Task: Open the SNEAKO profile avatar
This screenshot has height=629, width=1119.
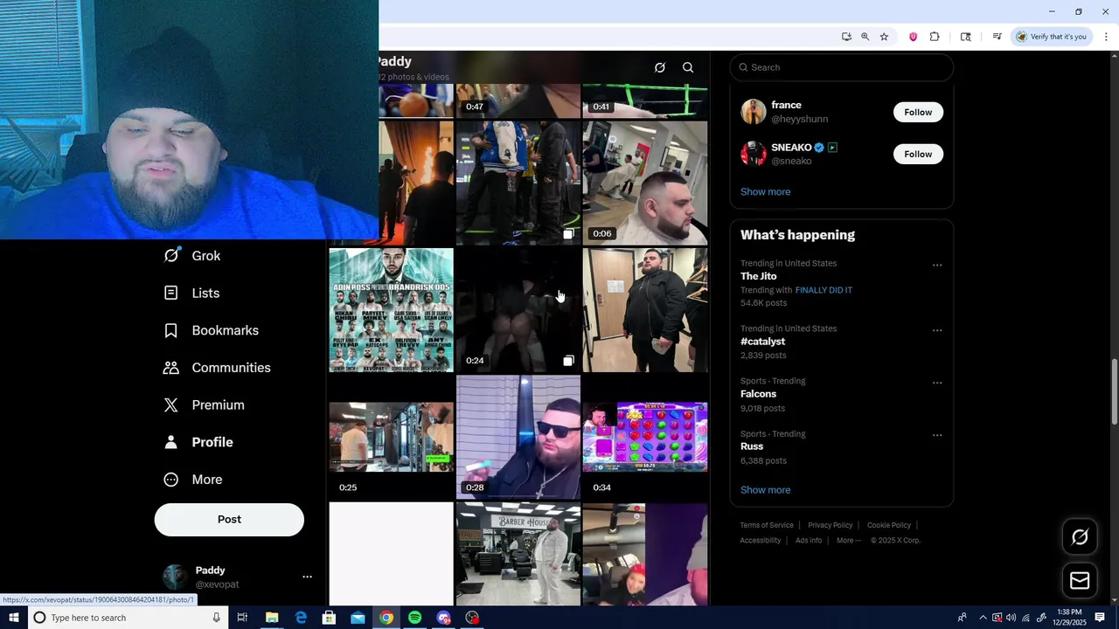Action: point(754,154)
